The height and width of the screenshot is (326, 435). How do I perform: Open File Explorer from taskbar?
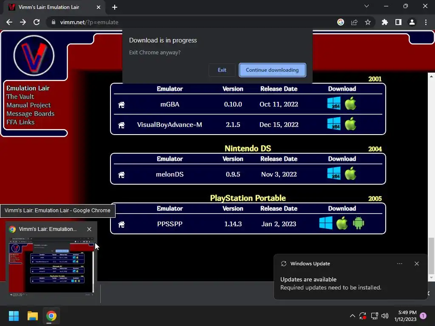(32, 316)
